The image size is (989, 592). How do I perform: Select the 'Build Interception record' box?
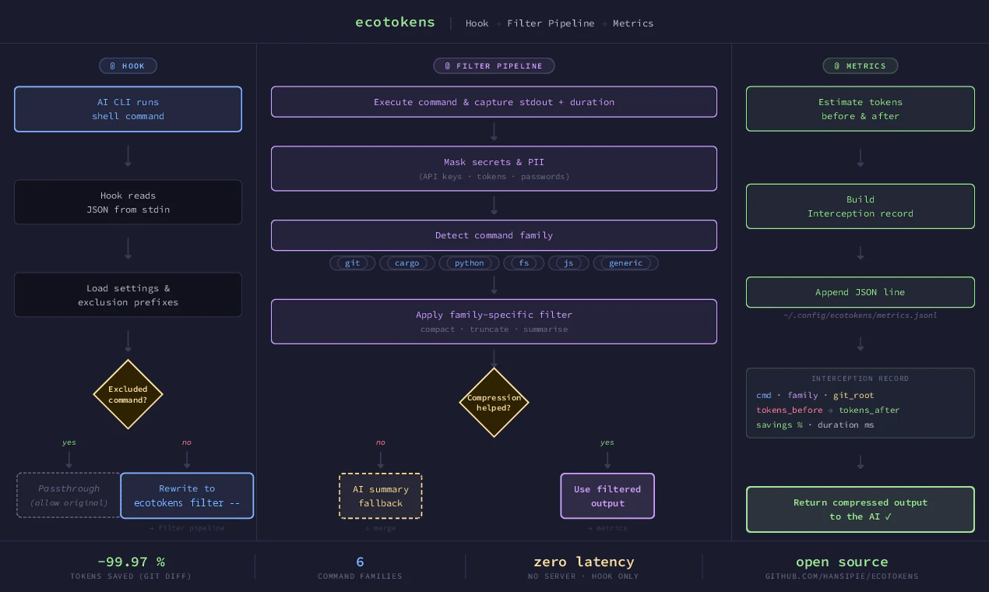(861, 206)
